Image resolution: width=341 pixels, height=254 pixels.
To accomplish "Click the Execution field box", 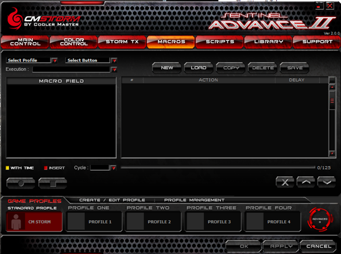I will tap(72, 70).
